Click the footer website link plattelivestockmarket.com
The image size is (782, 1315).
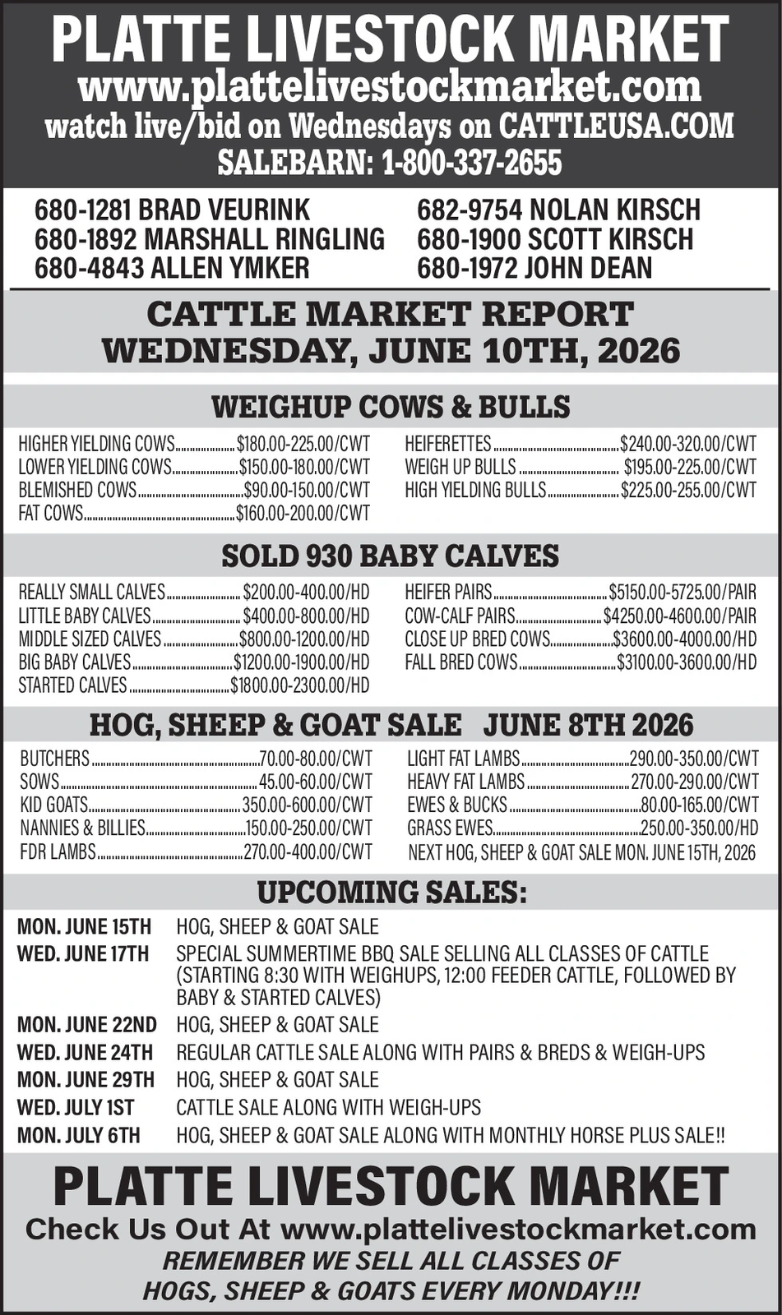coord(518,1230)
